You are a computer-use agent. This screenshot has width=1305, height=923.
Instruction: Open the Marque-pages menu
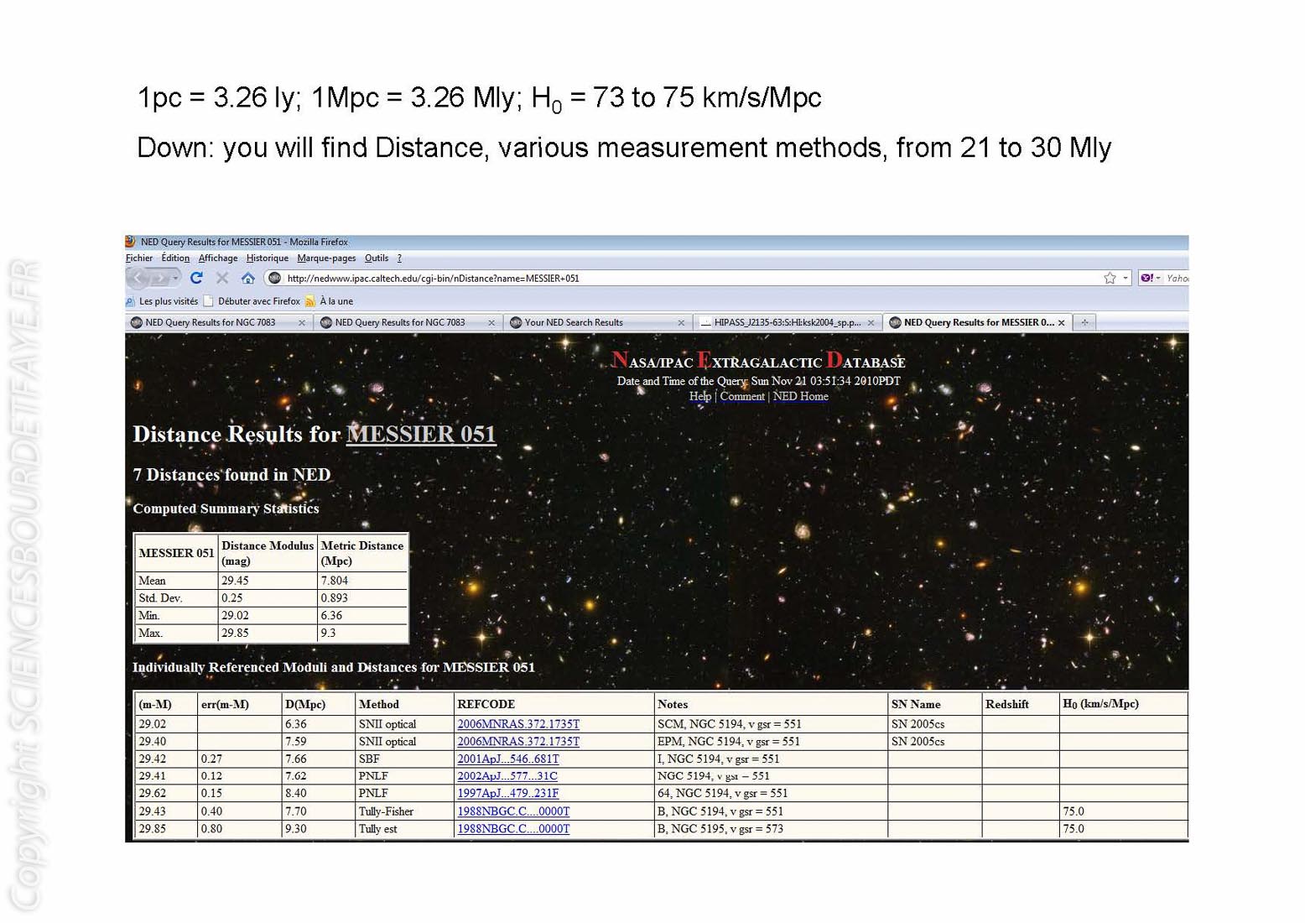pos(326,258)
